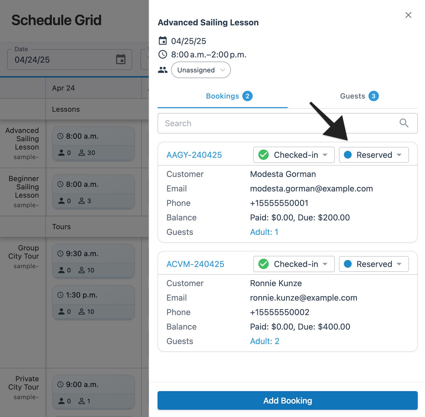The width and height of the screenshot is (425, 417).
Task: Open Checked-in dropdown for ACVM-240425
Action: 294,264
